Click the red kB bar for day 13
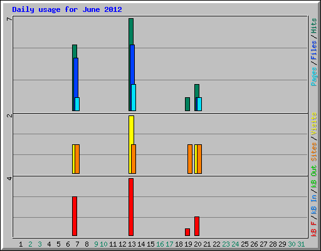 131,207
